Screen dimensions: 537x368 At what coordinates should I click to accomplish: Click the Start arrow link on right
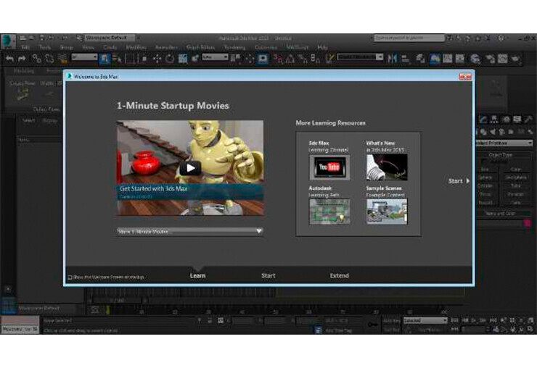click(x=459, y=181)
